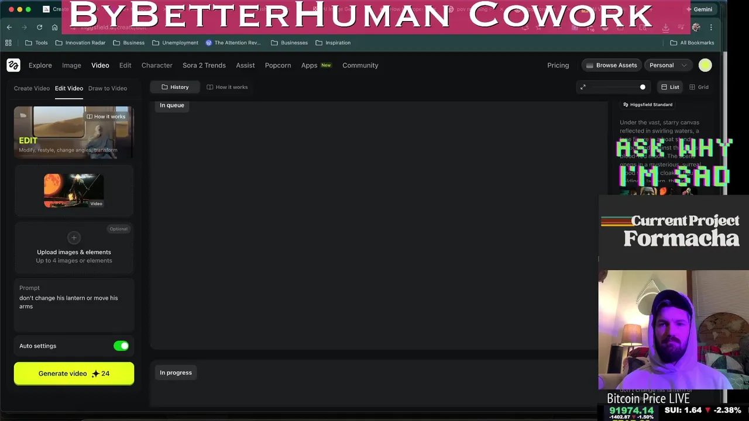Image resolution: width=749 pixels, height=421 pixels.
Task: Click the green user avatar
Action: [705, 65]
